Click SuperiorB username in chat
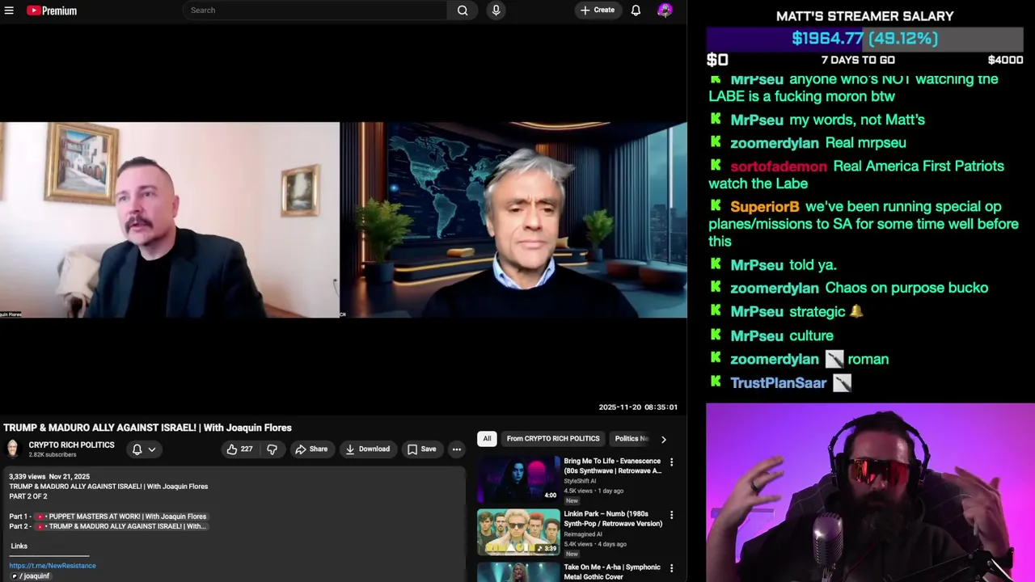Image resolution: width=1035 pixels, height=582 pixels. tap(764, 207)
